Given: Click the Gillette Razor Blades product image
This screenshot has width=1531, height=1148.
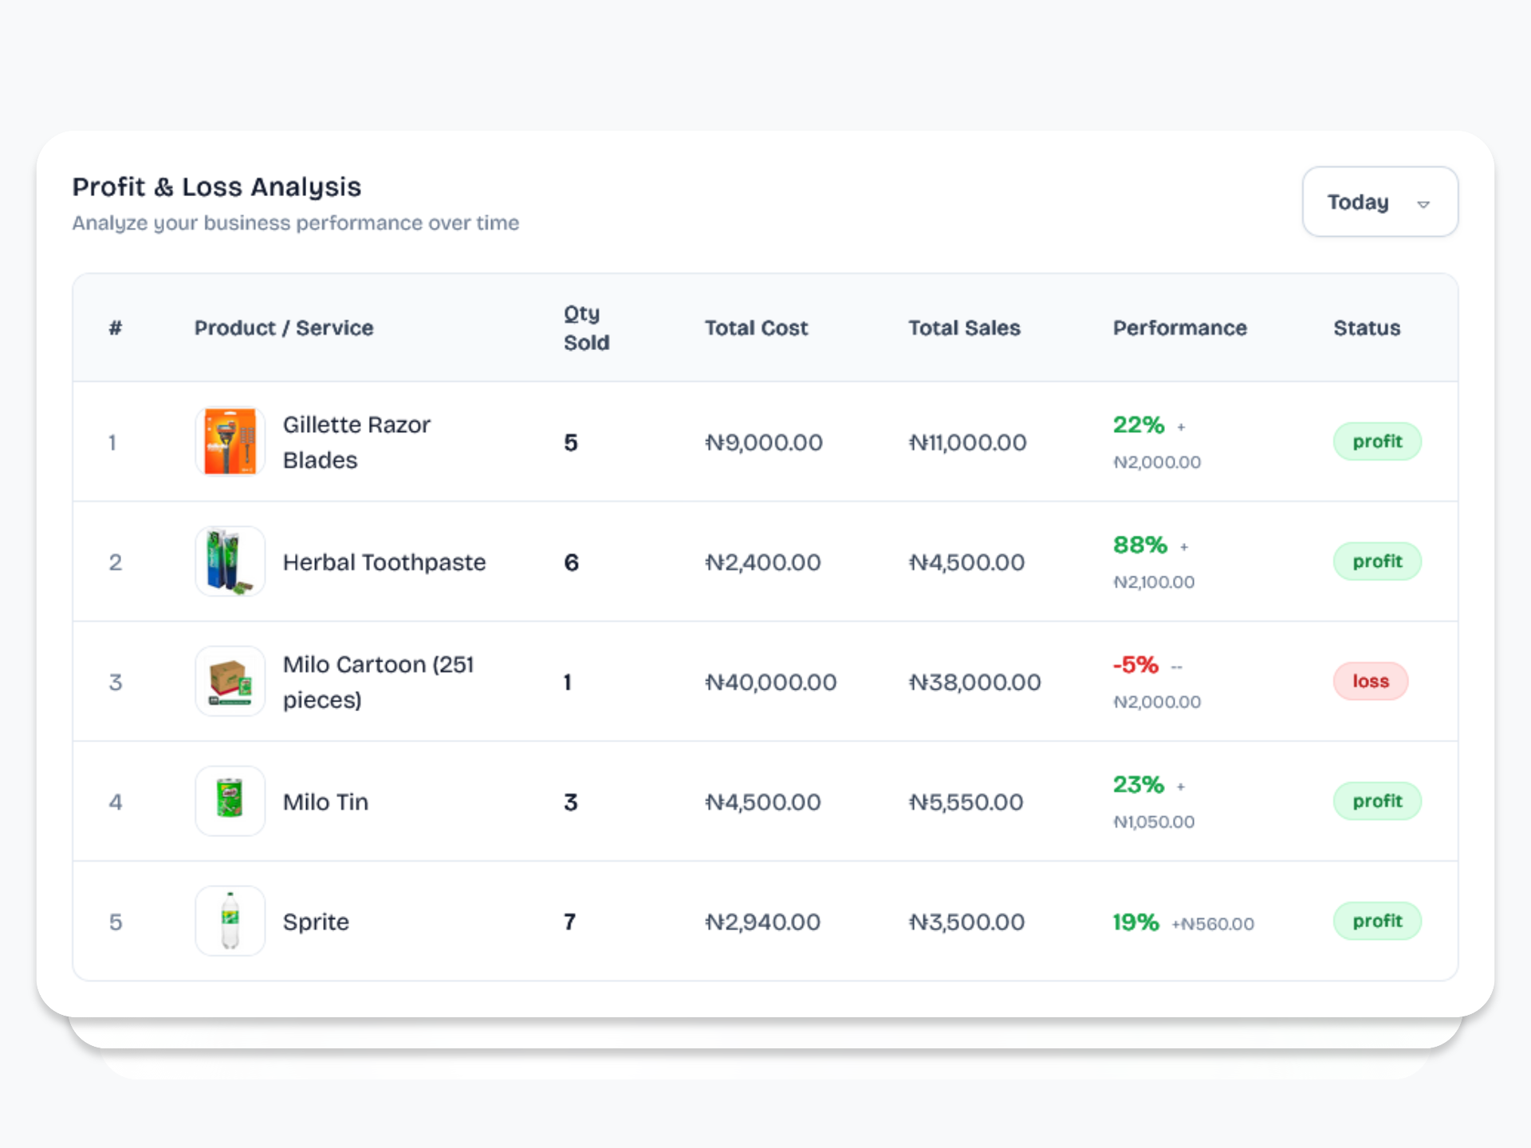Looking at the screenshot, I should coord(230,442).
